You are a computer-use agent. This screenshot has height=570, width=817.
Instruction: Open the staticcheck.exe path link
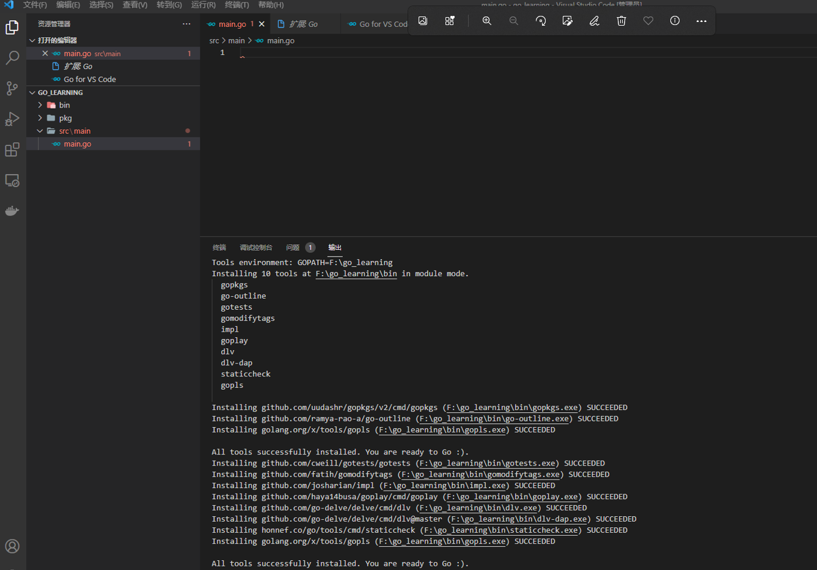point(501,530)
